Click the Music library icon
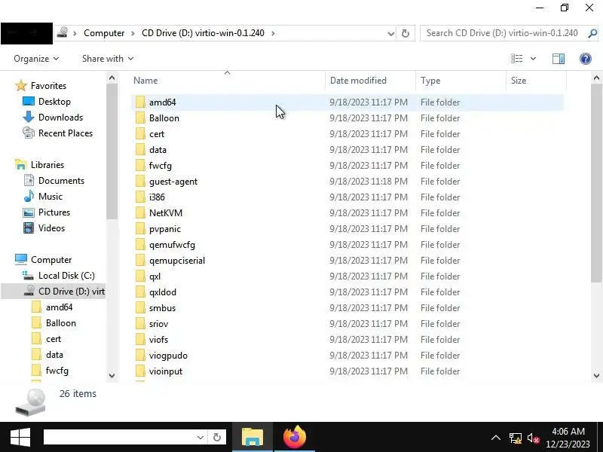The width and height of the screenshot is (603, 452). pos(29,196)
